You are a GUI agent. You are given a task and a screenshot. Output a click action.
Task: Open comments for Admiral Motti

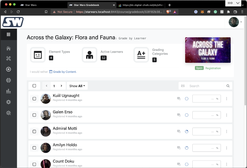point(179,131)
